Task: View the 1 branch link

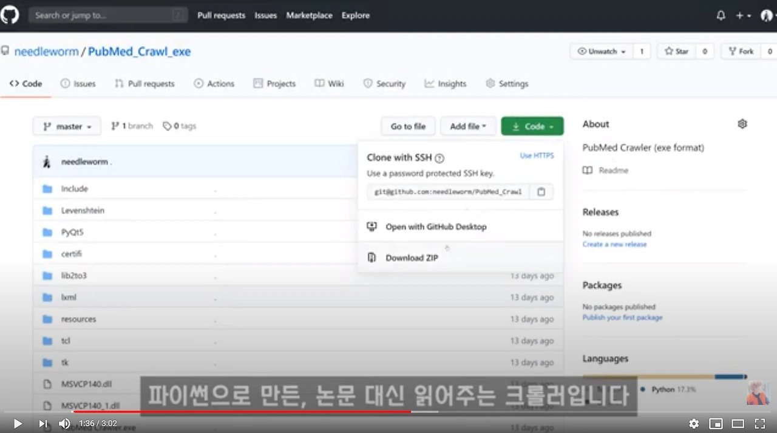Action: coord(132,126)
